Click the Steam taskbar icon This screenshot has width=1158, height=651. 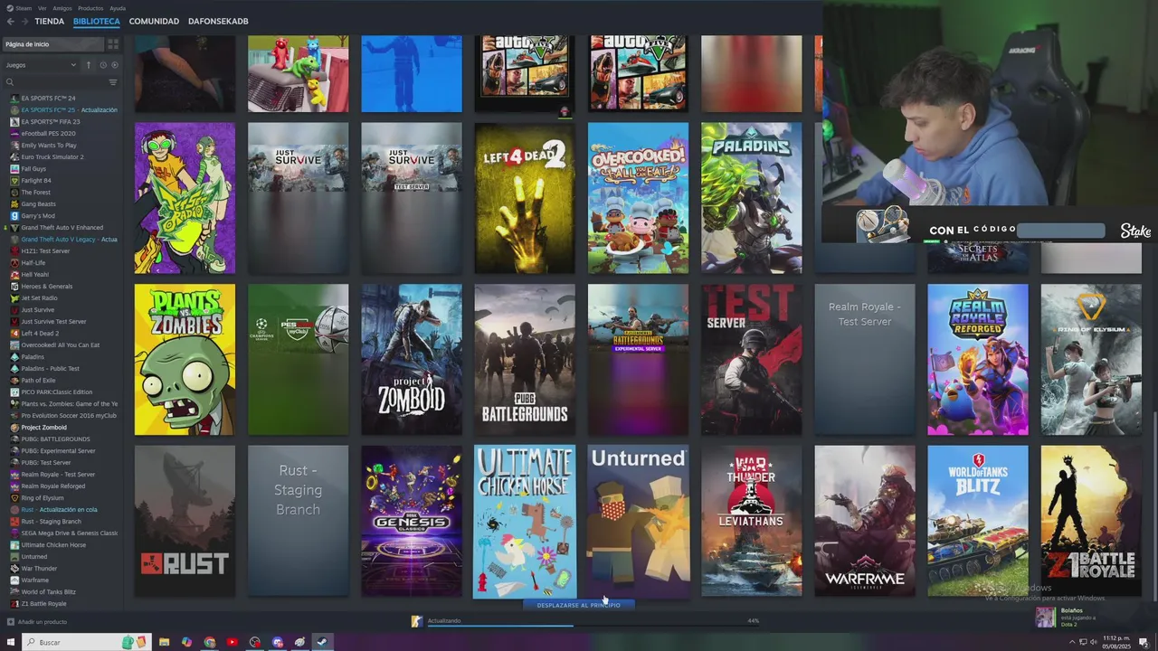pos(322,642)
